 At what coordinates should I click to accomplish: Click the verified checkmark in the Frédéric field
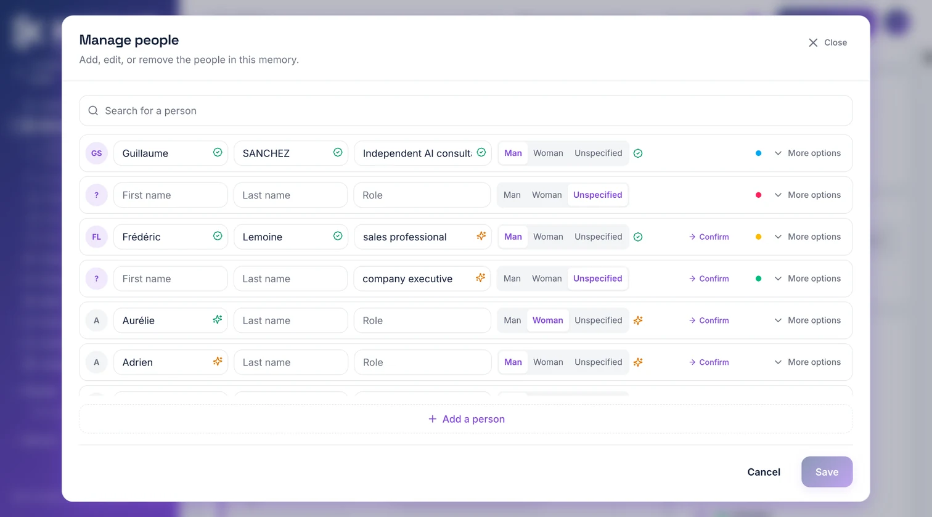click(218, 237)
